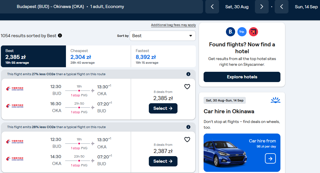Click the Car hire in Okinawa heading

point(229,111)
